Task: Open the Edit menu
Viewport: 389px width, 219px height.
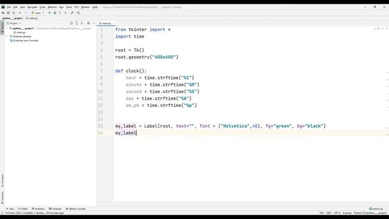Action: click(x=15, y=7)
